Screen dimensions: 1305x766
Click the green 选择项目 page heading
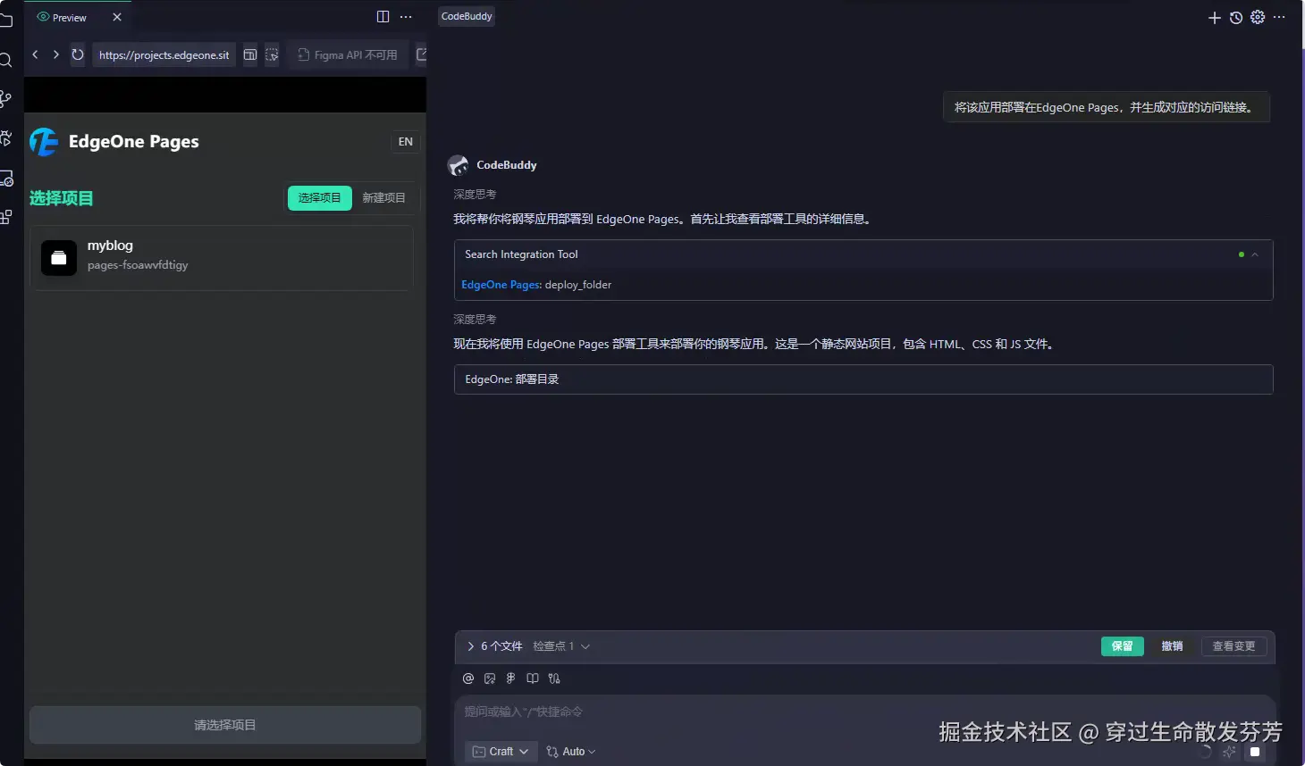click(x=61, y=198)
